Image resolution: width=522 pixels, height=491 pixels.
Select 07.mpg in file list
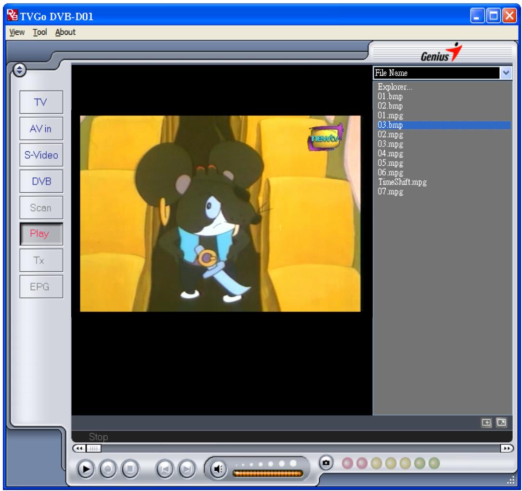pyautogui.click(x=390, y=192)
